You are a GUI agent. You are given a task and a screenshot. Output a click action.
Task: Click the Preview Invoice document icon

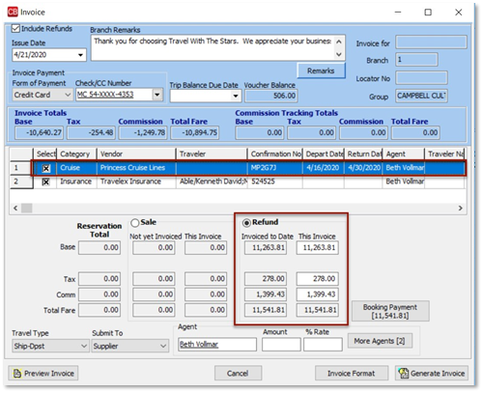[17, 374]
